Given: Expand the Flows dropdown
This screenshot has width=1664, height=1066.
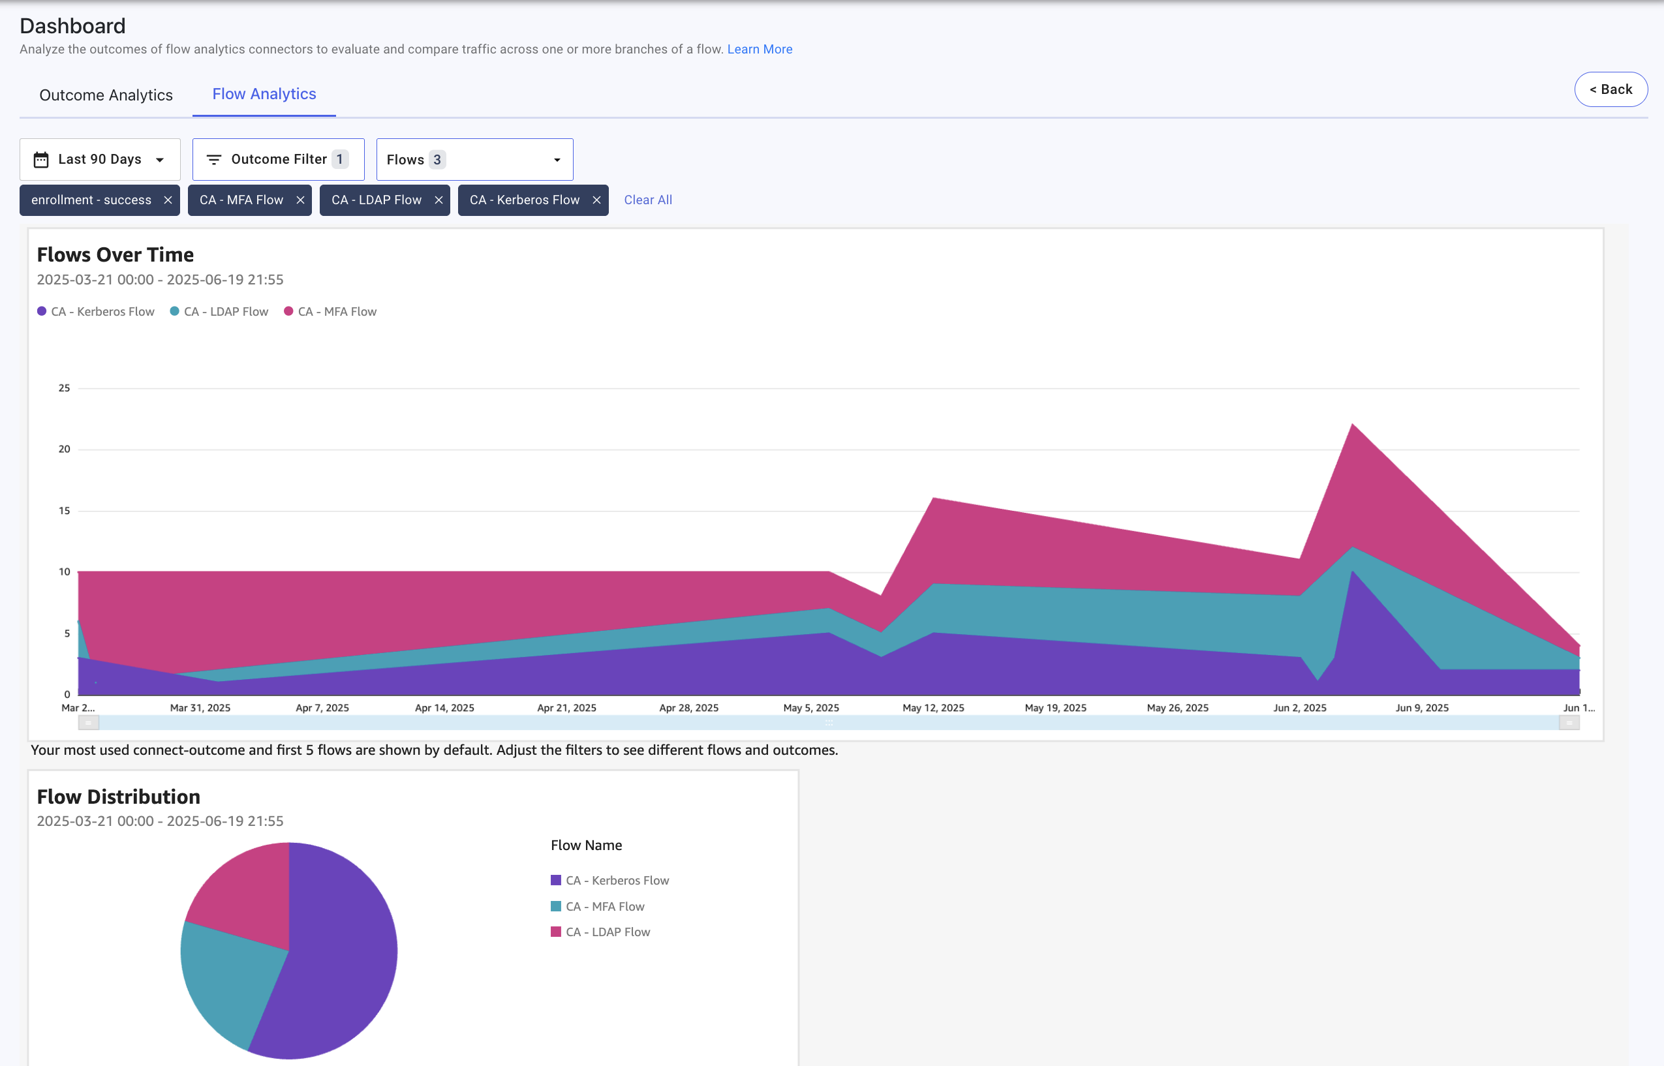Looking at the screenshot, I should [474, 160].
